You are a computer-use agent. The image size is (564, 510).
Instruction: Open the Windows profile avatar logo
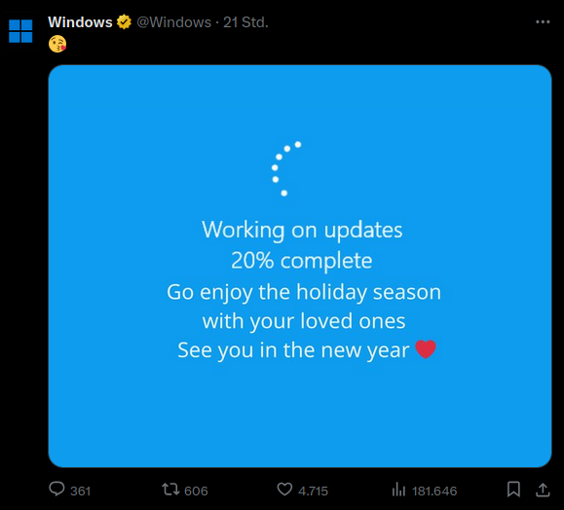[20, 31]
